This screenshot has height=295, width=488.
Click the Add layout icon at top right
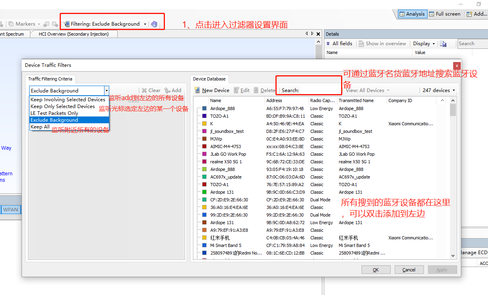point(470,14)
